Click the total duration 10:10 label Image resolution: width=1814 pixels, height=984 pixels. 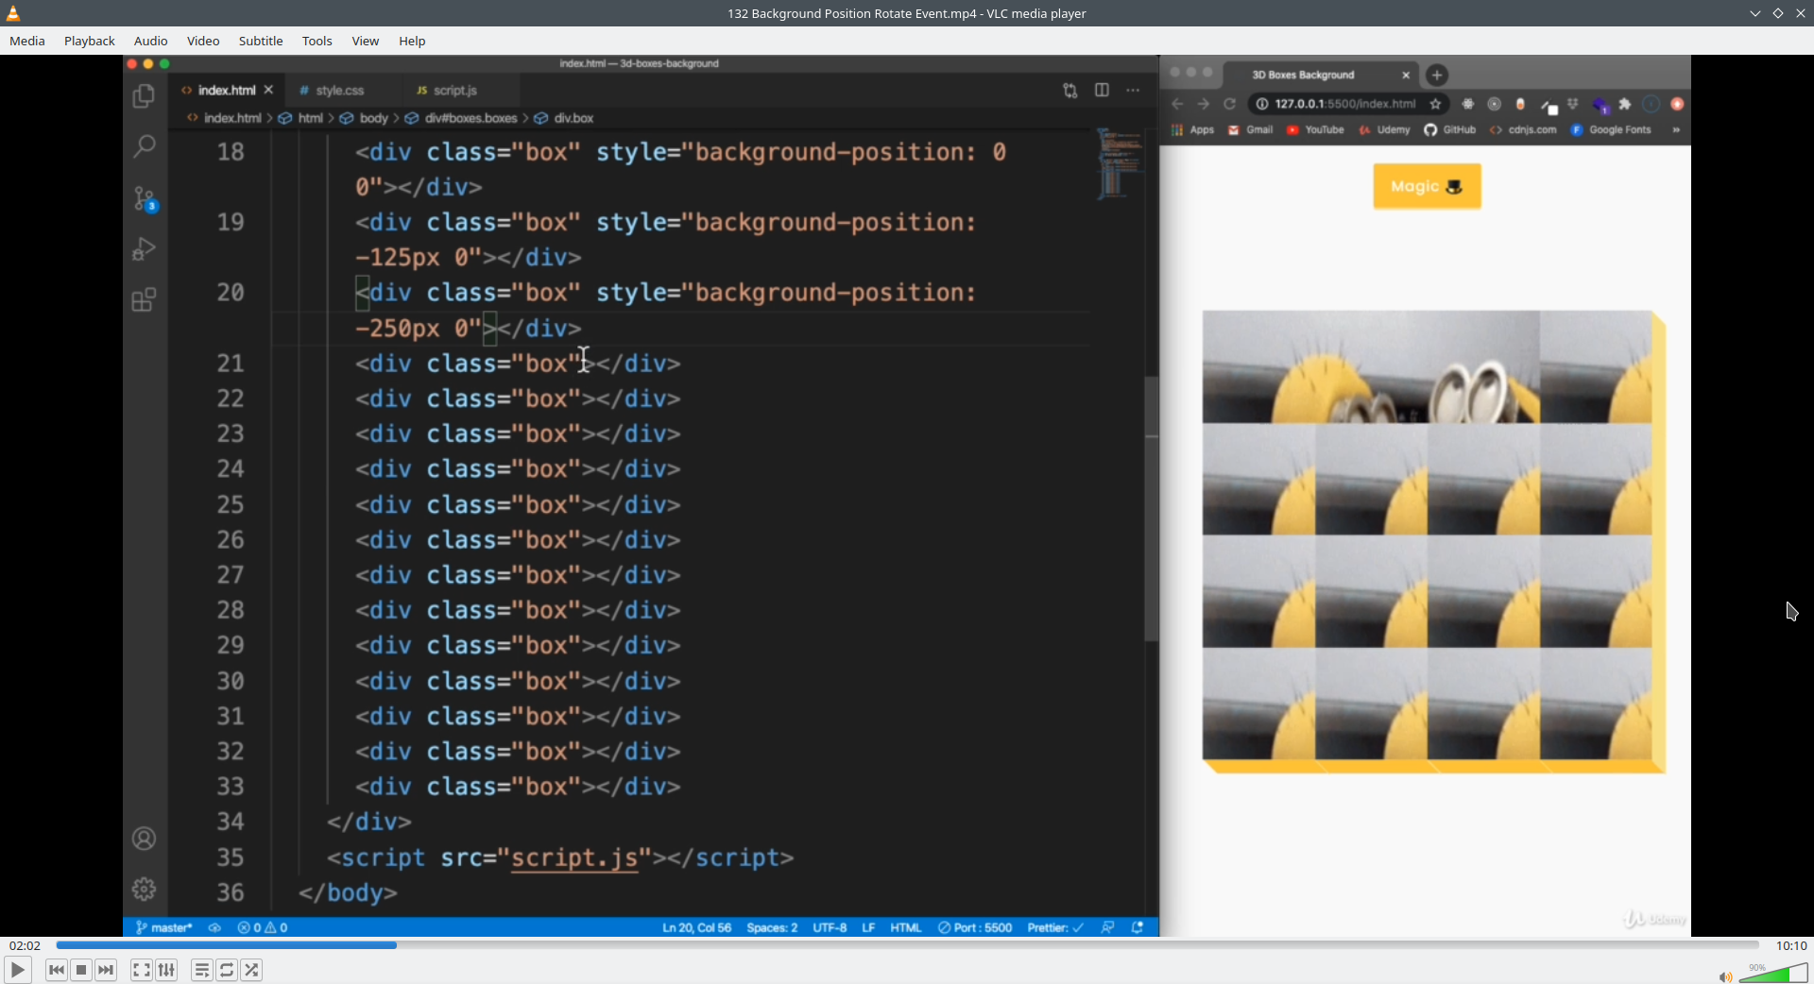click(1791, 945)
